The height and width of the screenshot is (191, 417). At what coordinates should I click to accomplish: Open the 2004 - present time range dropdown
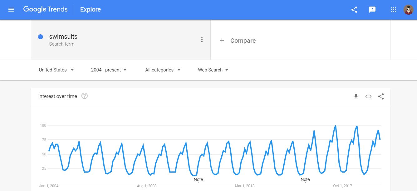point(109,70)
